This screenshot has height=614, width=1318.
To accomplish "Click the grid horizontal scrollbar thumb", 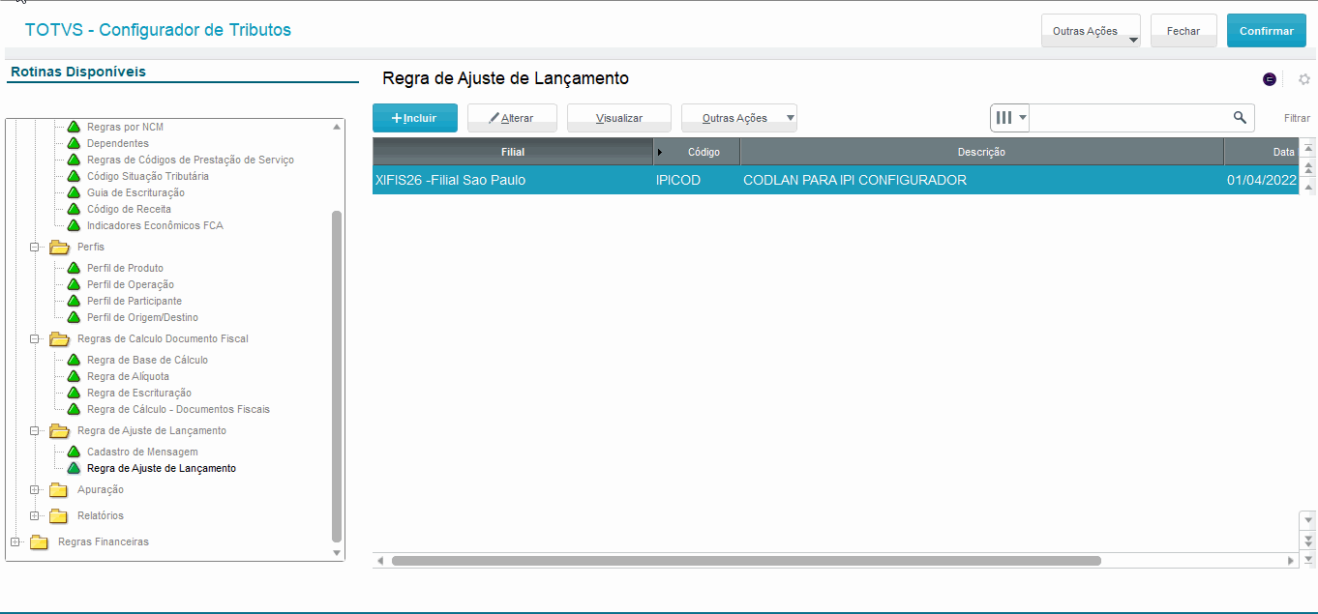I will point(746,561).
